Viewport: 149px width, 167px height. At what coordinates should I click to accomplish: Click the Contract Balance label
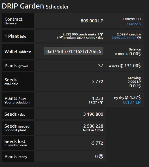[x=14, y=21]
